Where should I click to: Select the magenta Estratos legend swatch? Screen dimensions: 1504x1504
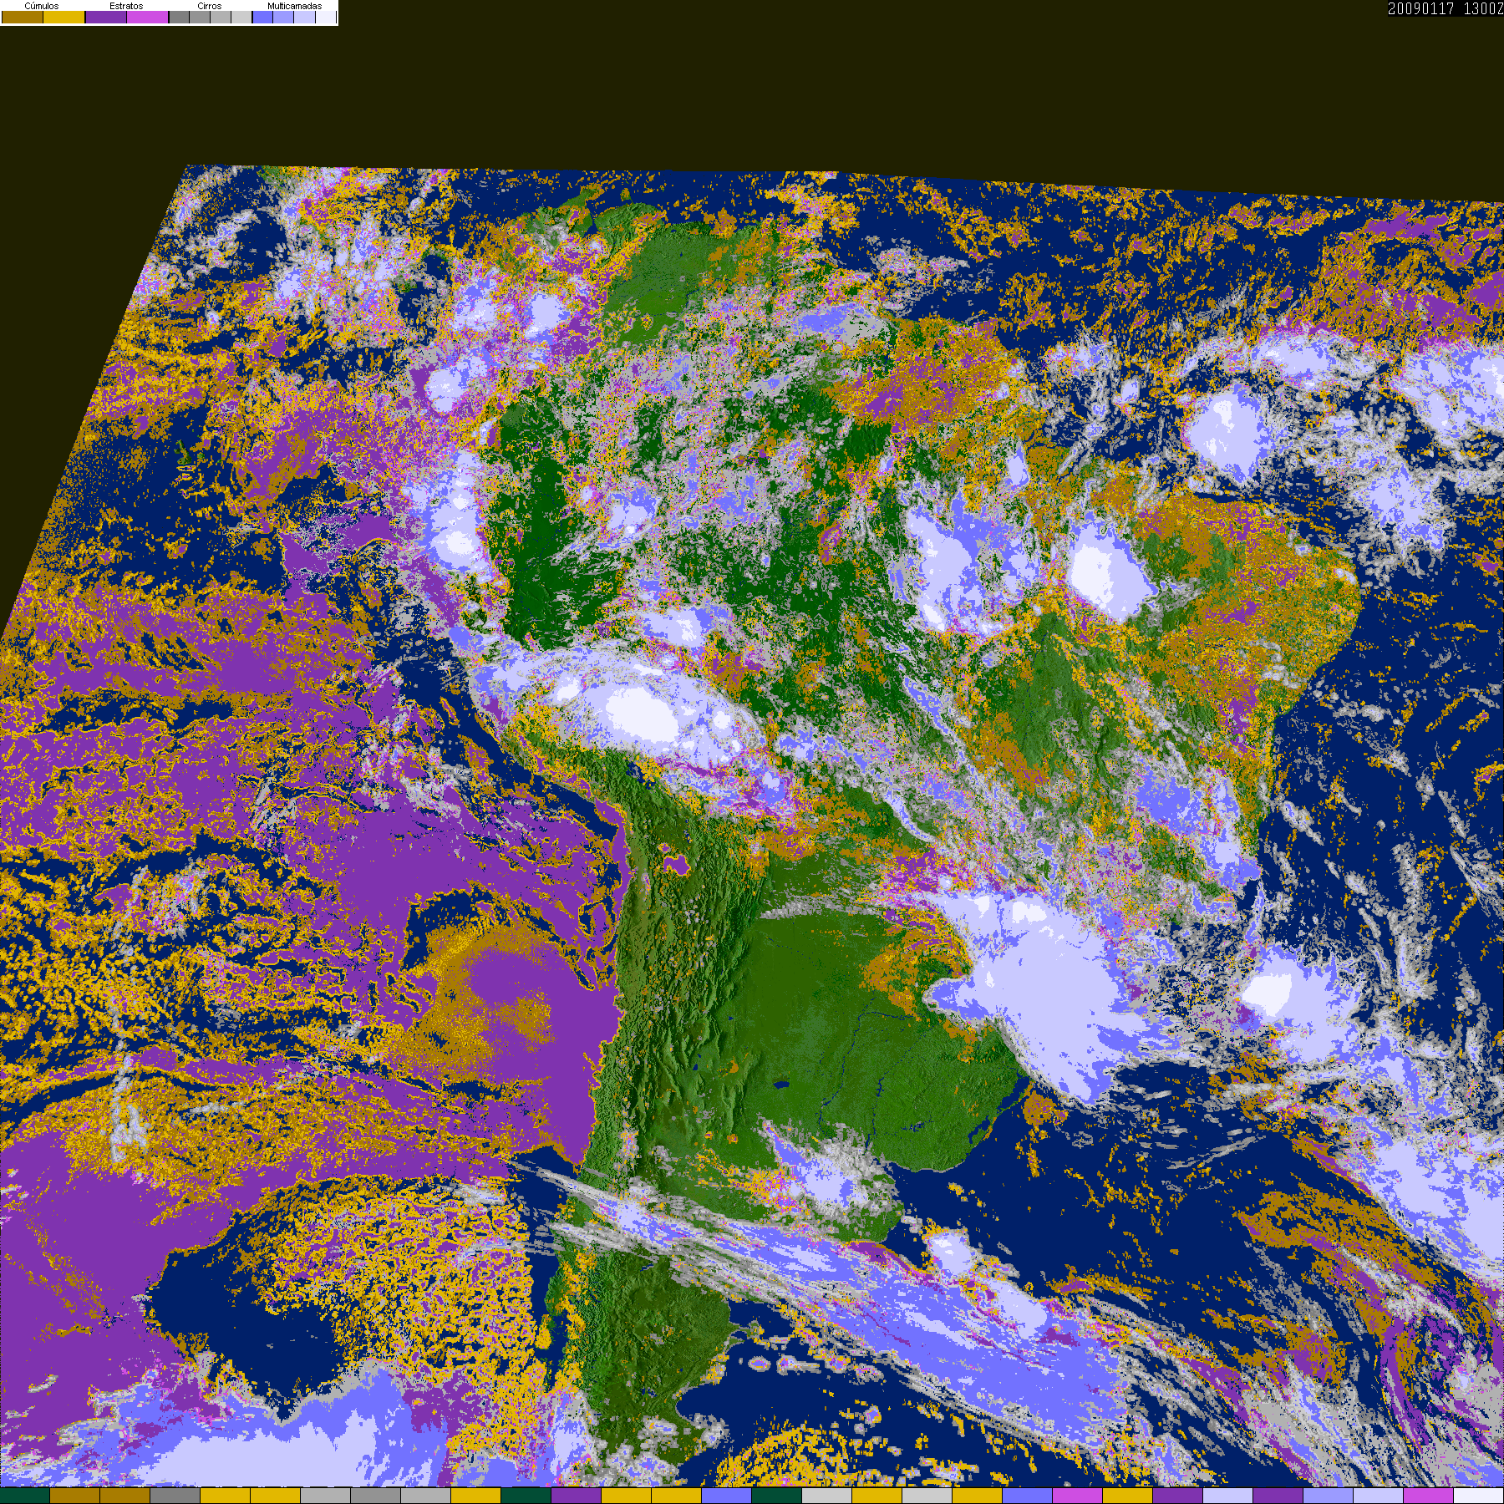[148, 17]
